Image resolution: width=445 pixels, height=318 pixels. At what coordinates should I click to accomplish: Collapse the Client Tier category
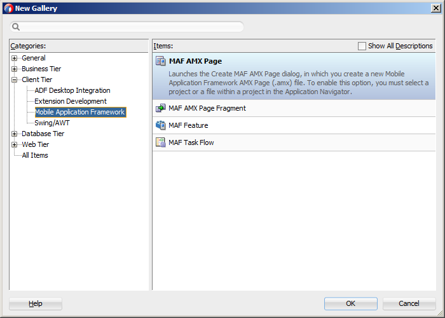coord(14,79)
